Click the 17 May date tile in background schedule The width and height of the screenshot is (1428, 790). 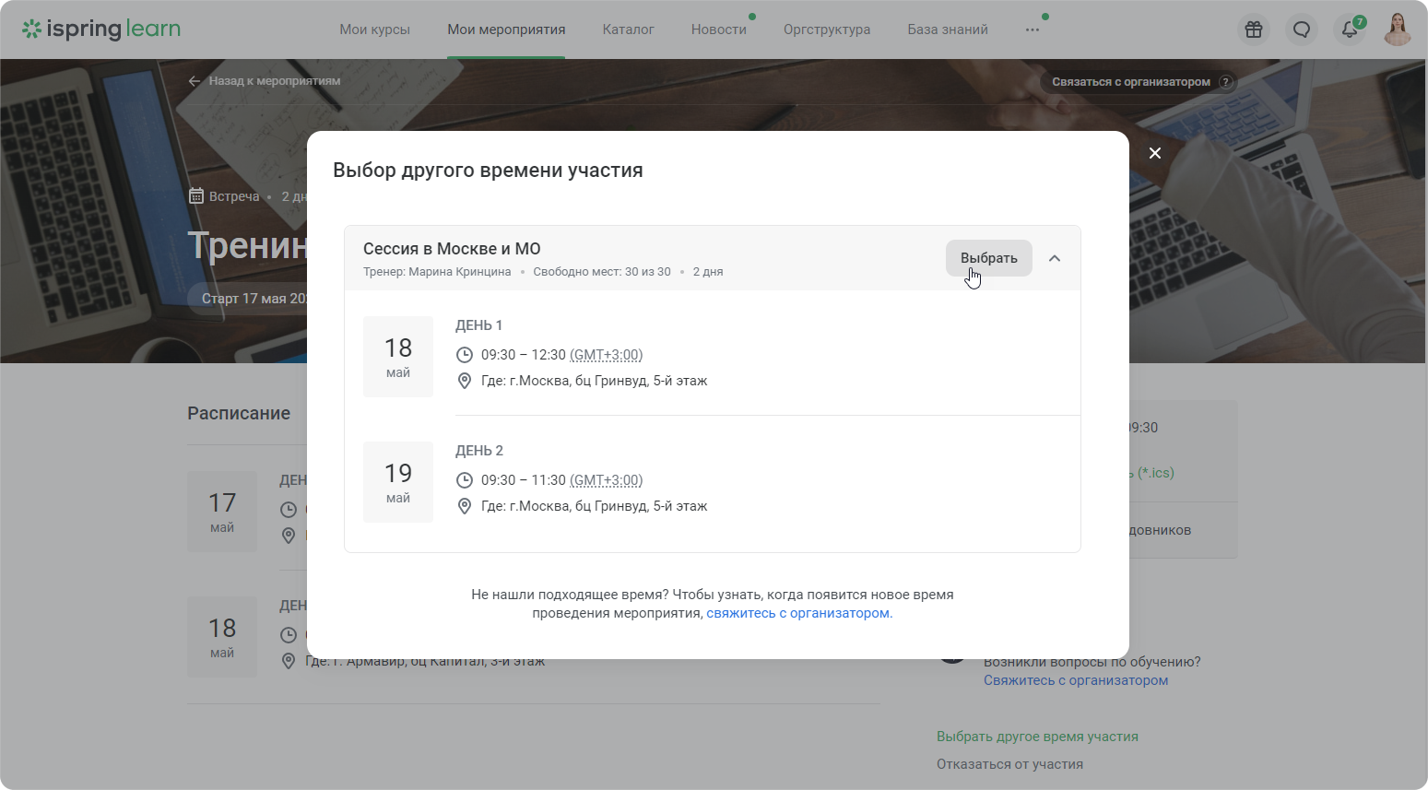(x=222, y=512)
